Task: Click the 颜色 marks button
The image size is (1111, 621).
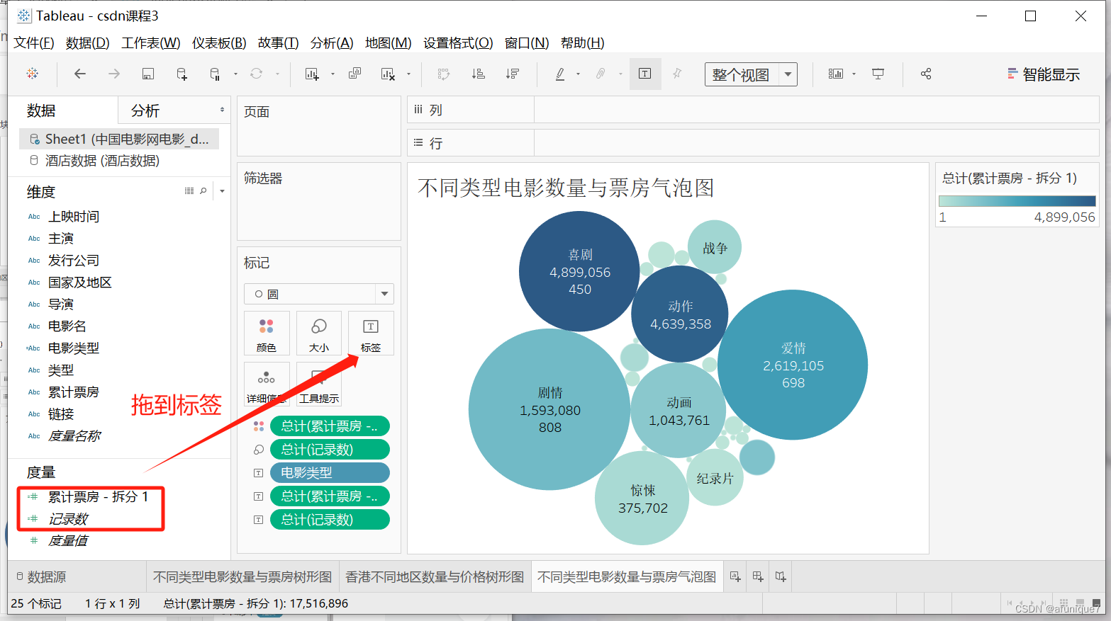Action: pos(267,333)
